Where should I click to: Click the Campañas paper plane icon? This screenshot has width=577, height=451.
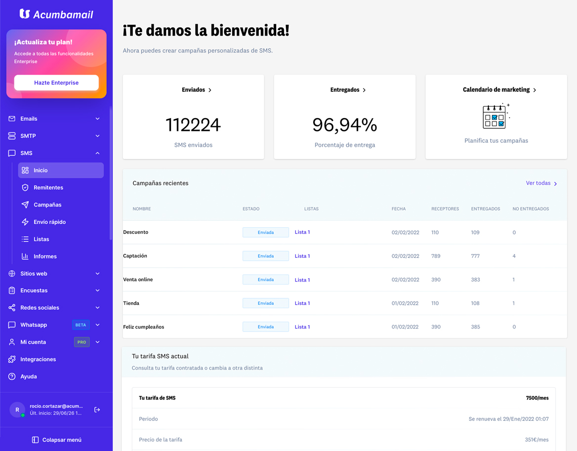click(25, 205)
